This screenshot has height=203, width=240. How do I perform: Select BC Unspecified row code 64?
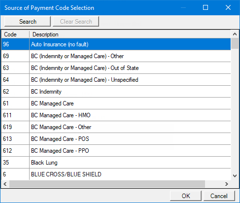tap(116, 80)
